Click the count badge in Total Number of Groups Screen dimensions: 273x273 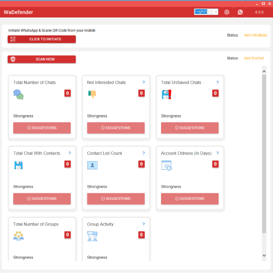68,235
